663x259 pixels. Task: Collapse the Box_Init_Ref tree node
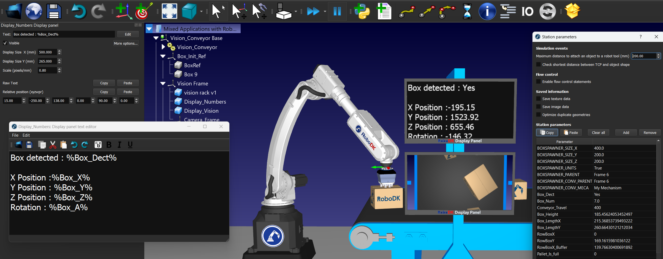(x=163, y=56)
